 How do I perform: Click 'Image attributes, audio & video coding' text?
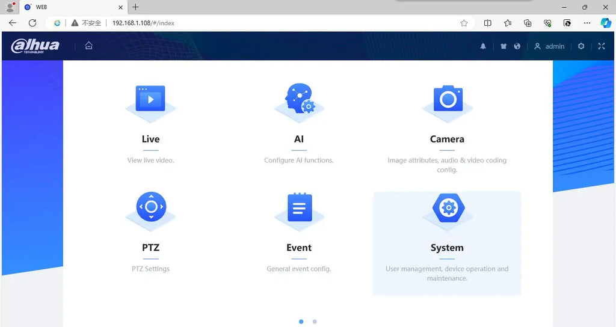pyautogui.click(x=447, y=160)
